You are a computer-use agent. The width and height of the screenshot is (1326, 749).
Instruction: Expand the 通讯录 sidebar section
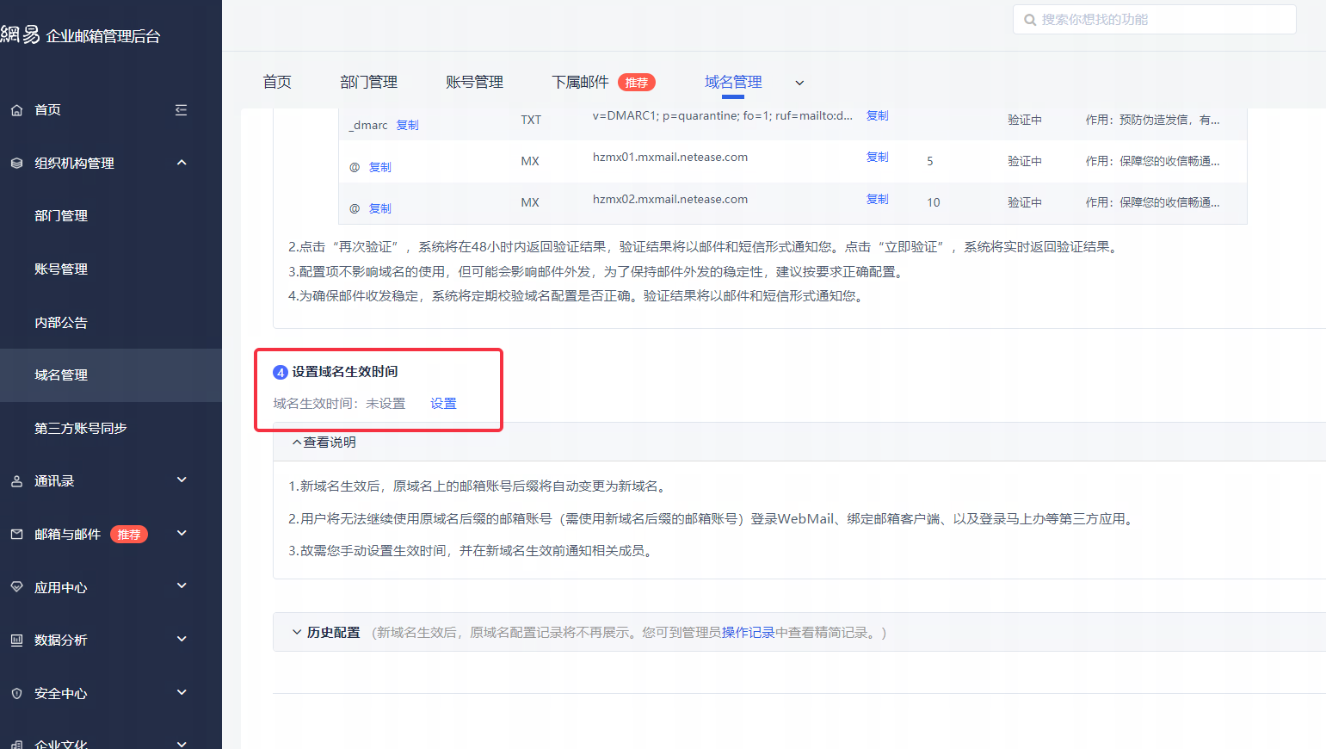182,480
